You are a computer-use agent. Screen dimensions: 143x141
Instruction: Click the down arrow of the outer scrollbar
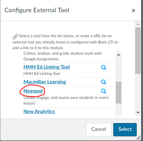tap(138, 113)
